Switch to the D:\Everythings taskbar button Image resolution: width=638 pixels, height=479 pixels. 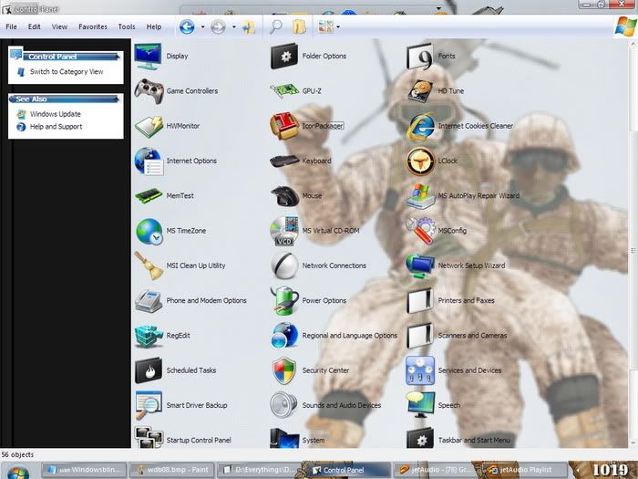coord(258,470)
